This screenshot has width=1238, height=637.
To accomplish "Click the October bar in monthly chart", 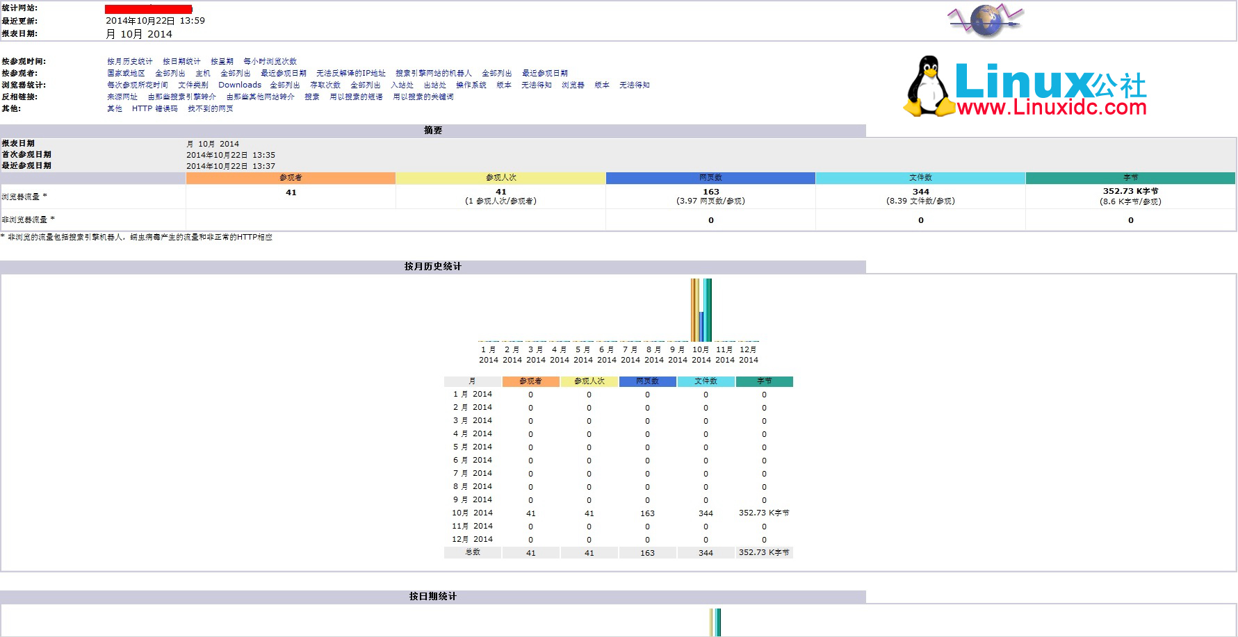I will coord(701,309).
